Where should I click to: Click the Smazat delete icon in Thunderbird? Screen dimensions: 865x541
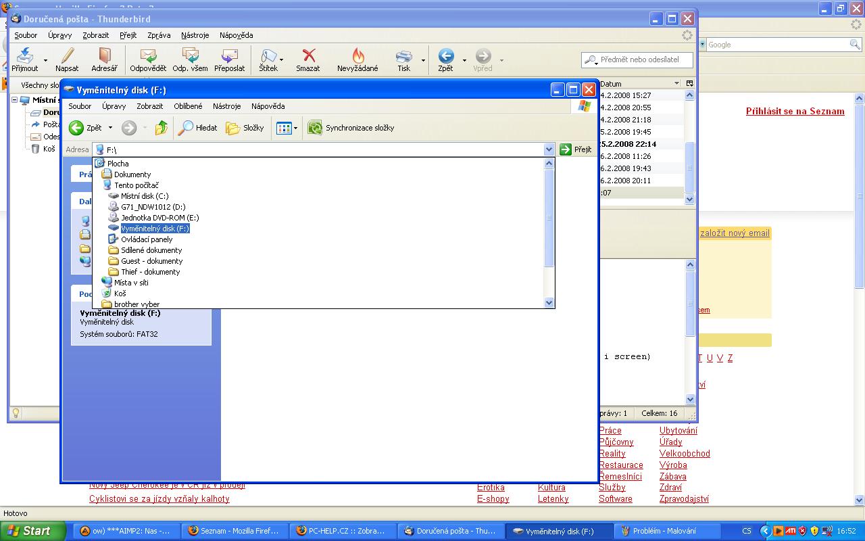pyautogui.click(x=308, y=56)
